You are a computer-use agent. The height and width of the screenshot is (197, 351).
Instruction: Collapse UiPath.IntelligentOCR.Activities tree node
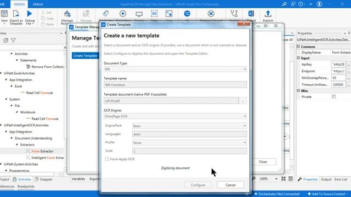click(1, 125)
